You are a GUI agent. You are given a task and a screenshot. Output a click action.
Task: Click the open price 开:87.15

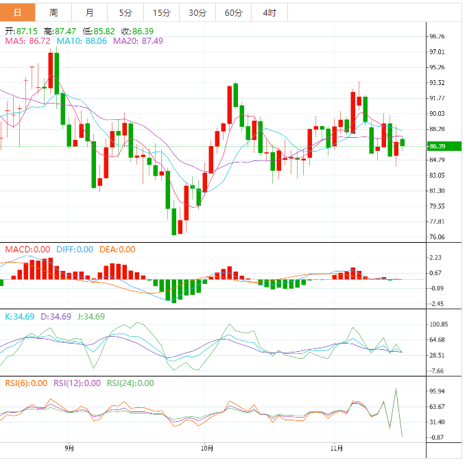coord(21,32)
